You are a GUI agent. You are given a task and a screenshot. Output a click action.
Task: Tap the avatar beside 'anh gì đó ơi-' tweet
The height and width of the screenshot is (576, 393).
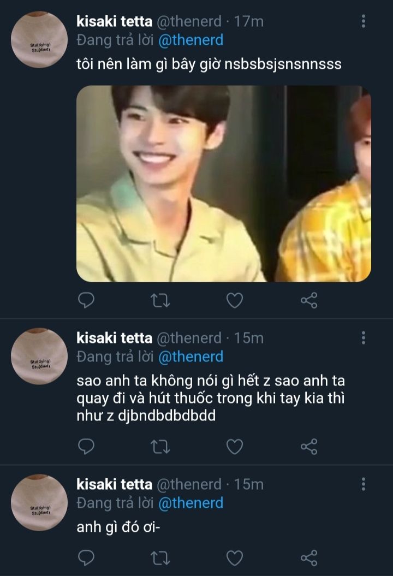pos(39,502)
